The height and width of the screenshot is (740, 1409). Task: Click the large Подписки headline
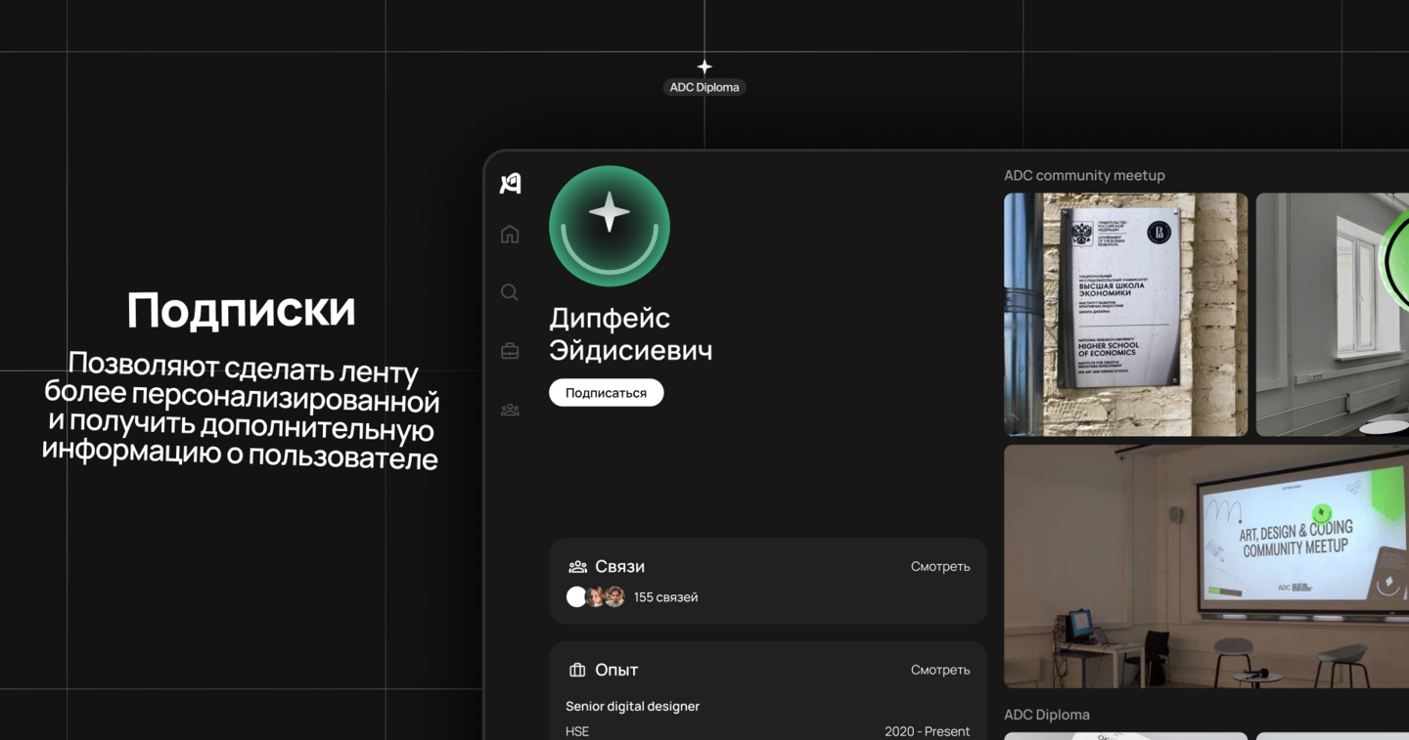[241, 311]
